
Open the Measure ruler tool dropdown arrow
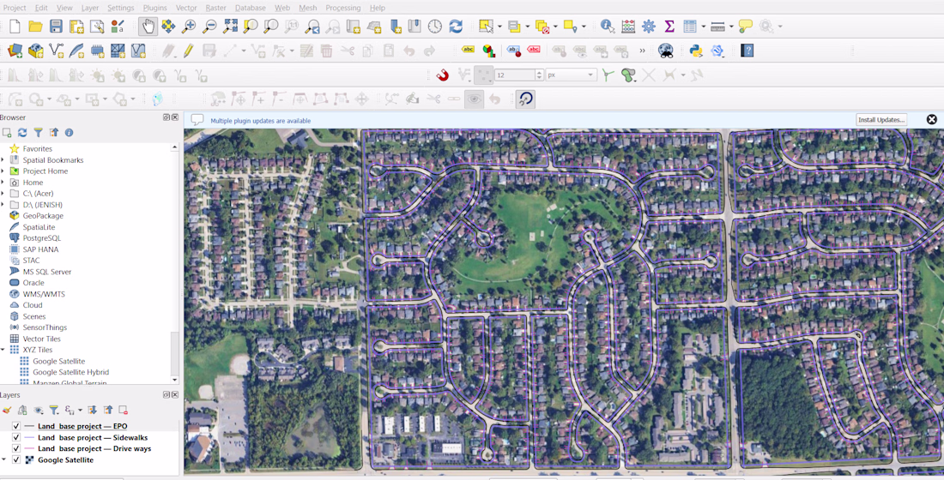(x=731, y=27)
